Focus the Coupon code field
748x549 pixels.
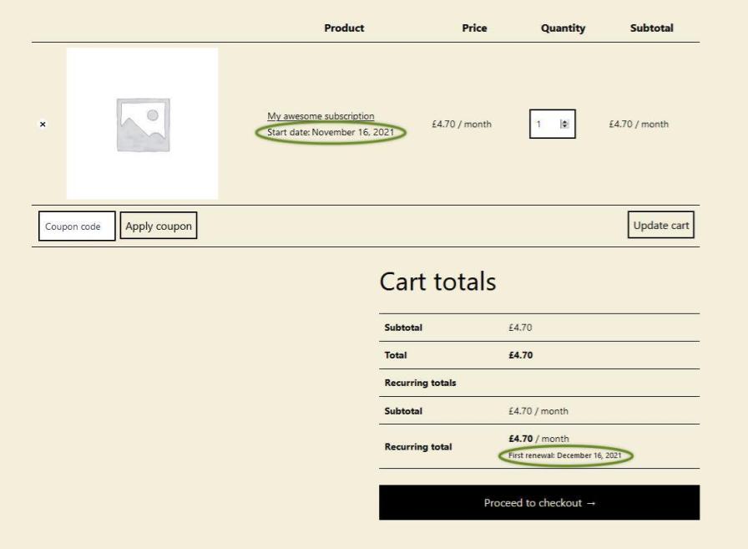[77, 226]
